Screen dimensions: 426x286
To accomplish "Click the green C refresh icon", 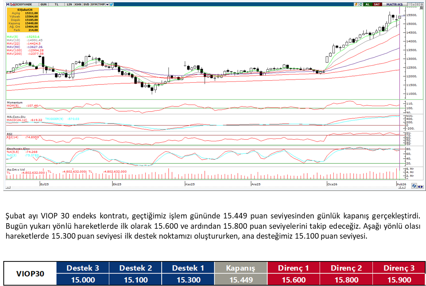I will (361, 4).
